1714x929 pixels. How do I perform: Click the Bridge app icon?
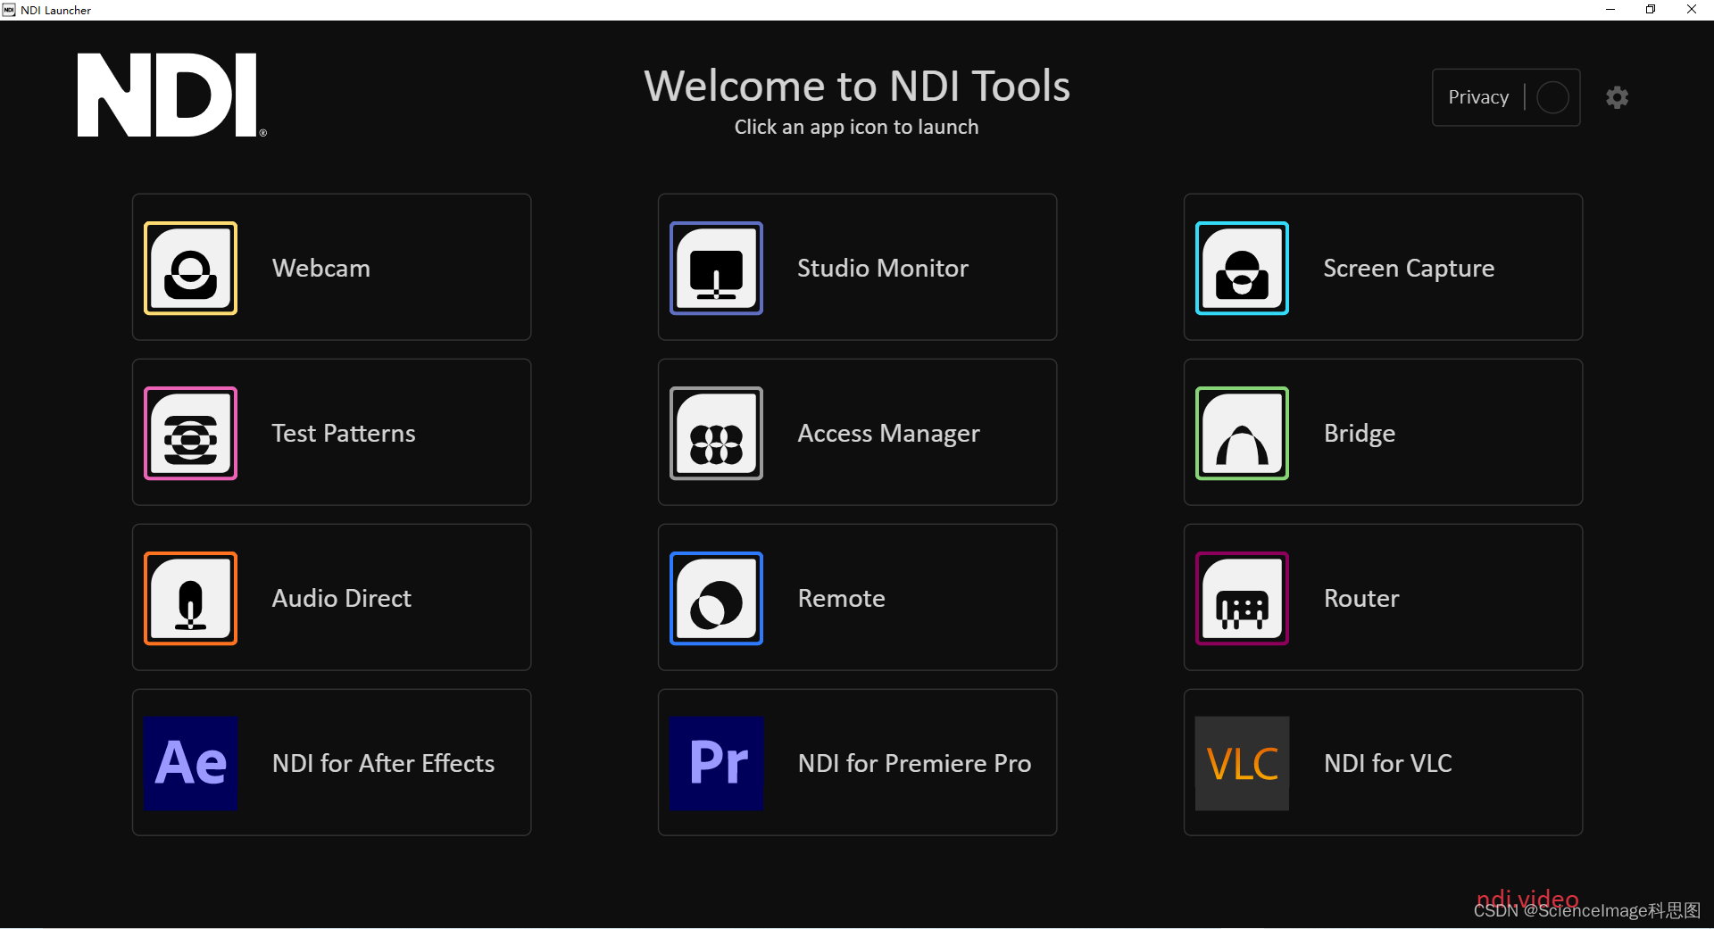tap(1241, 433)
